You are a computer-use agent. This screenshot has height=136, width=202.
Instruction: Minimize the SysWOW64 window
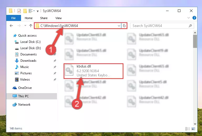click(167, 11)
